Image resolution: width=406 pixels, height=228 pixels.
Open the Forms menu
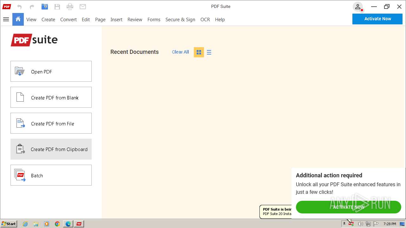pyautogui.click(x=154, y=20)
